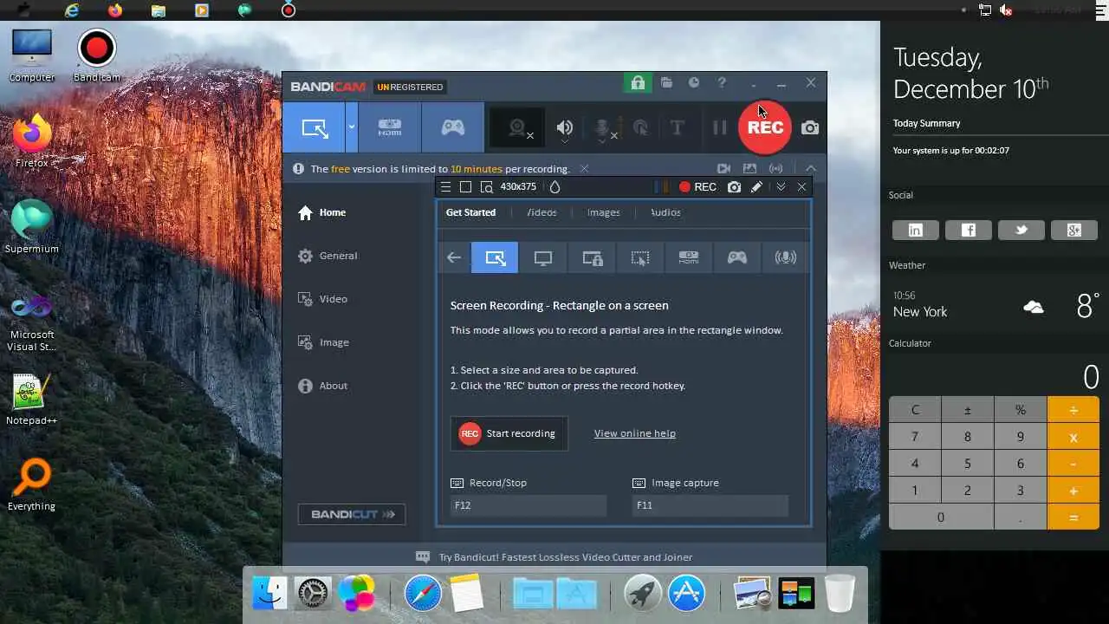1109x624 pixels.
Task: Open the help question mark icon
Action: 722,83
